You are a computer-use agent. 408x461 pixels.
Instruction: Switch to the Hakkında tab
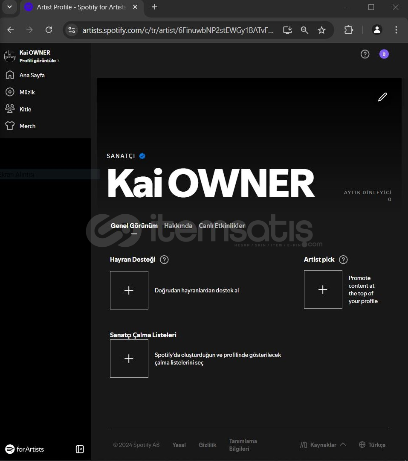[178, 226]
